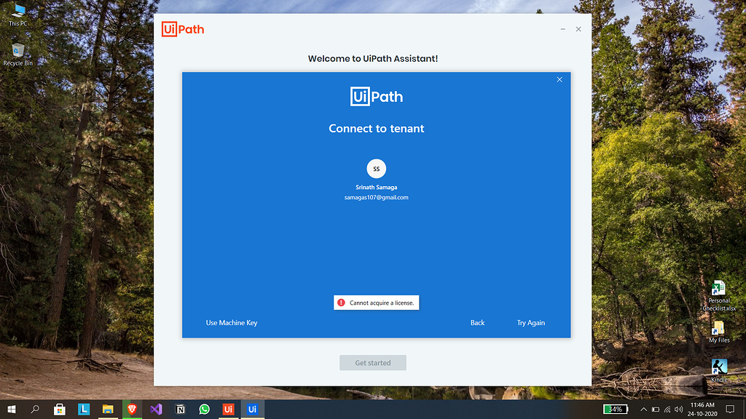Go Back in the Connect to tenant dialog
This screenshot has width=746, height=419.
tap(477, 322)
